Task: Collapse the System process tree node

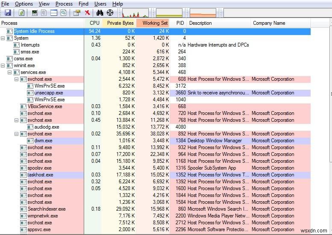Action: [3, 38]
